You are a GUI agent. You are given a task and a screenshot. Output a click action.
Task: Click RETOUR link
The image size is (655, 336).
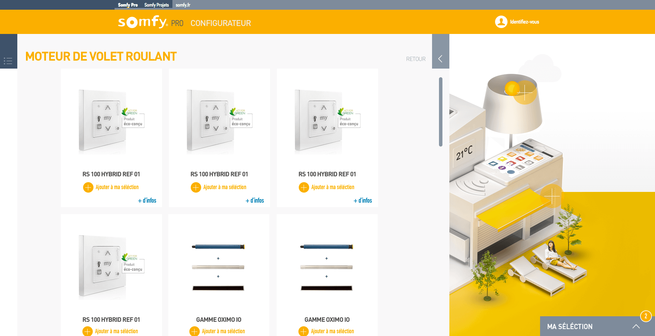point(416,59)
